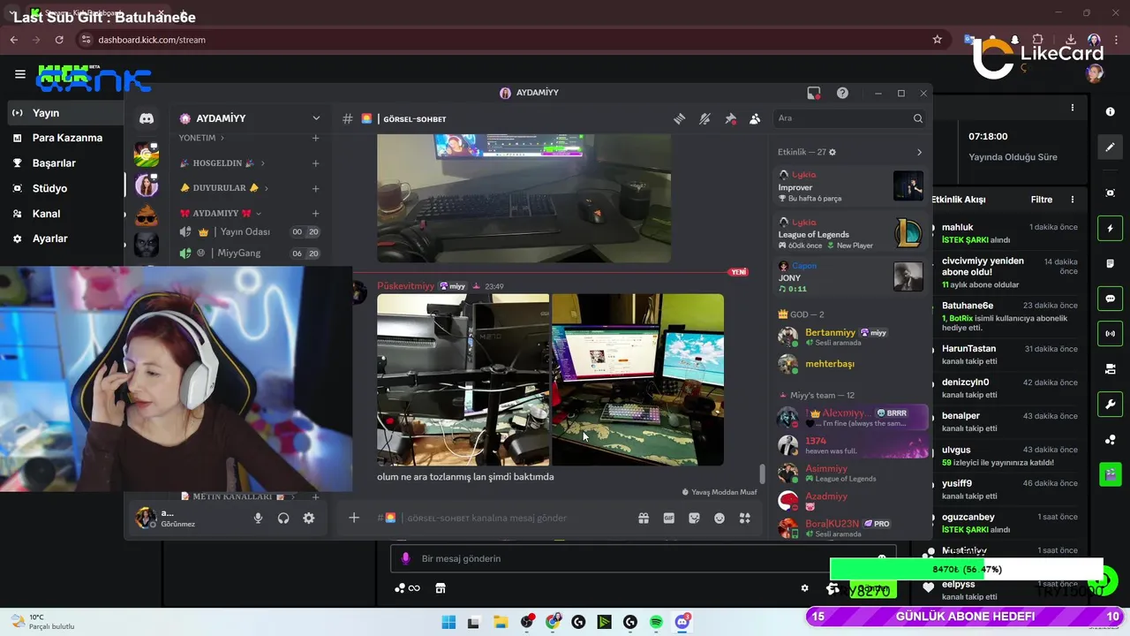Add a channel to DUYURULAR category
Screen dimensions: 1130x636
[315, 188]
